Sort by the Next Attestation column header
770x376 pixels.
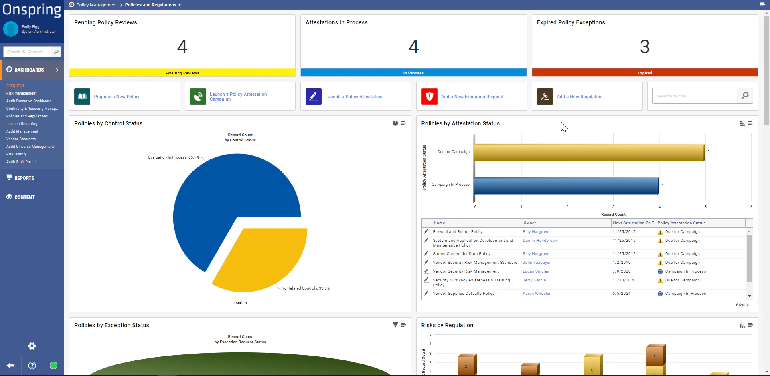tap(633, 223)
